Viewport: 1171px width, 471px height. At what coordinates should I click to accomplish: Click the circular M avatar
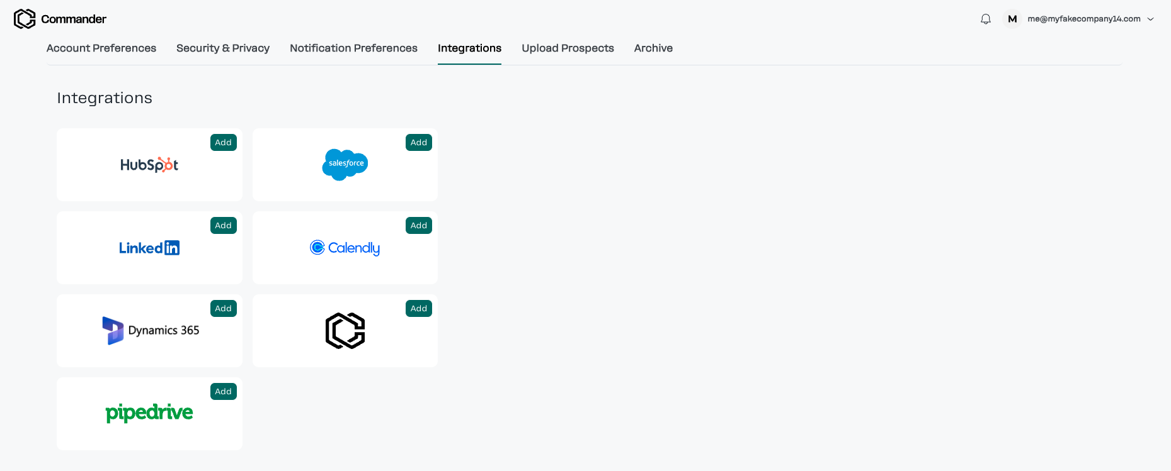click(1012, 19)
